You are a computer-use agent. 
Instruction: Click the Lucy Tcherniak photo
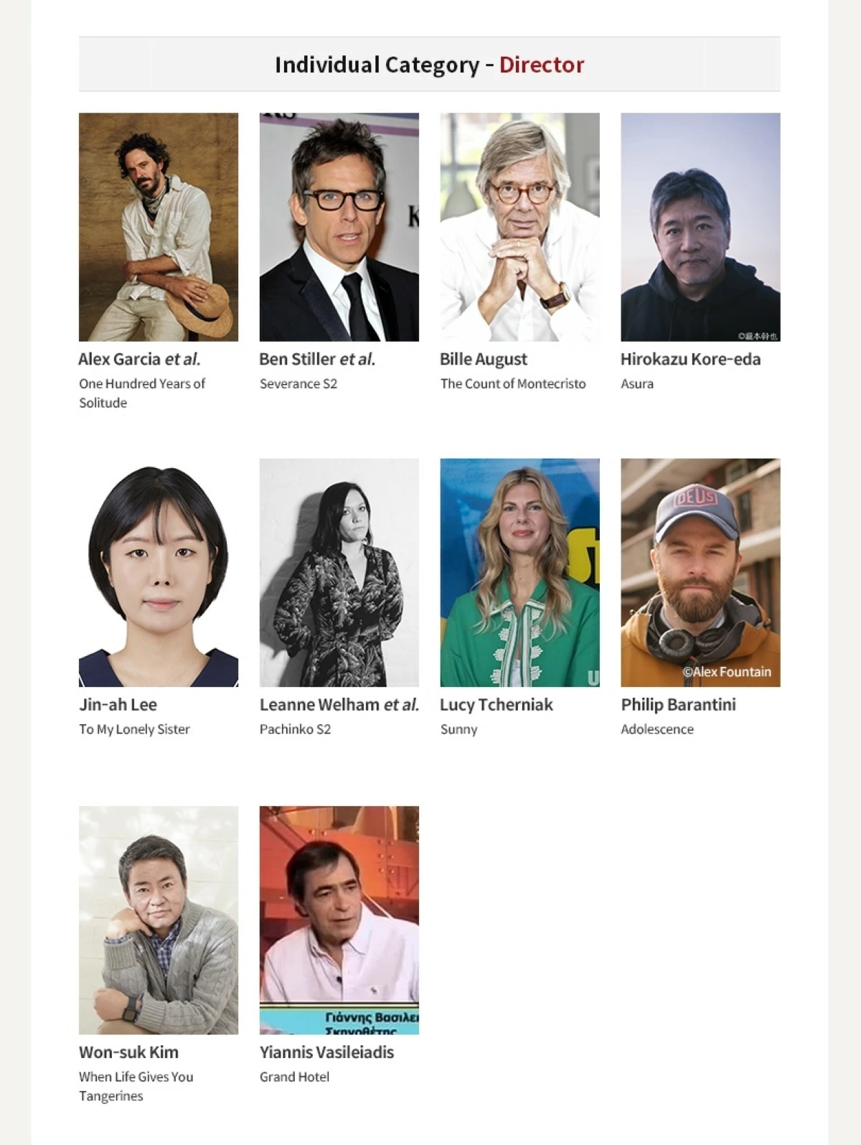click(520, 573)
